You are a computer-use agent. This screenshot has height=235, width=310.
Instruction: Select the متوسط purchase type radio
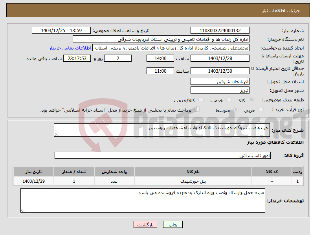point(236,110)
